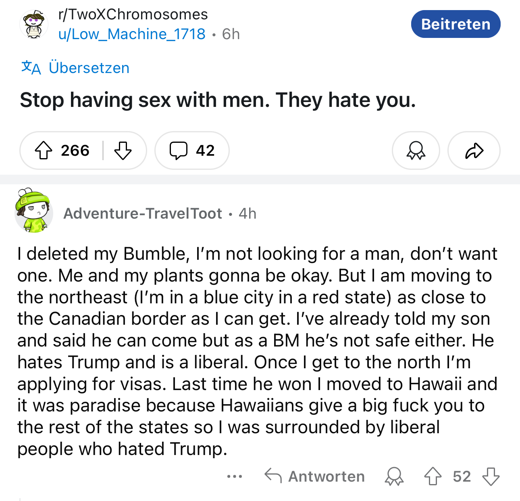Give an award to the post

tap(416, 150)
